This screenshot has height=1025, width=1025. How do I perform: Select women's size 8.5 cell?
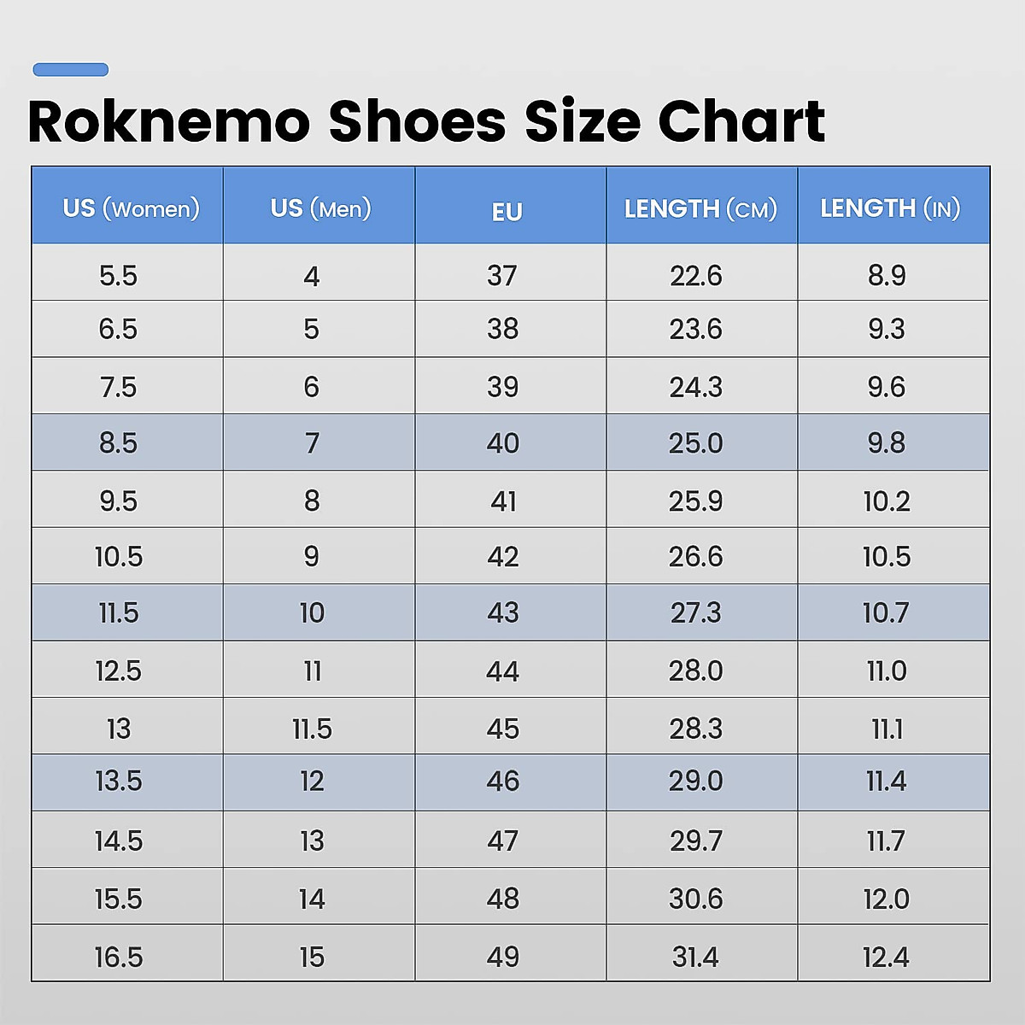119,442
